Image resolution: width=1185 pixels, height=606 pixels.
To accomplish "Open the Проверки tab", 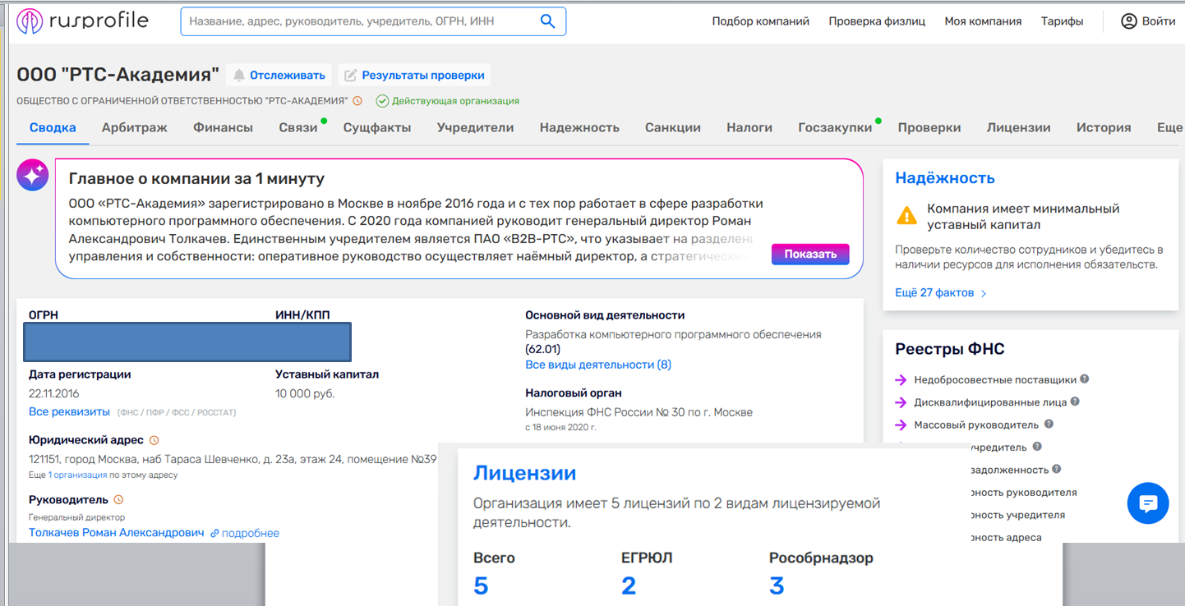I will 929,127.
